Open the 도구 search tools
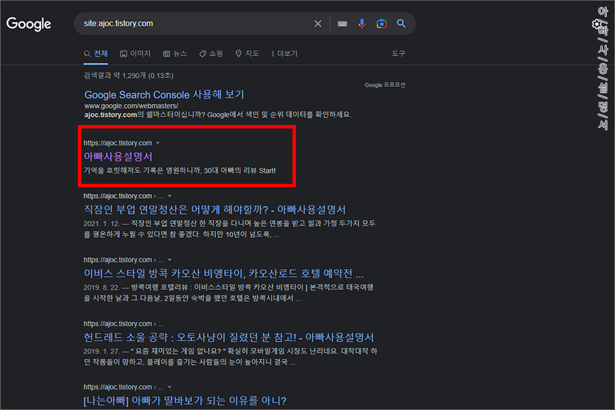 point(398,54)
